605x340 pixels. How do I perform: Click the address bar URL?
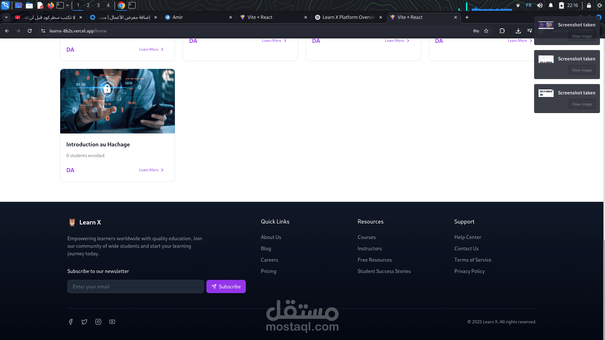[x=78, y=31]
